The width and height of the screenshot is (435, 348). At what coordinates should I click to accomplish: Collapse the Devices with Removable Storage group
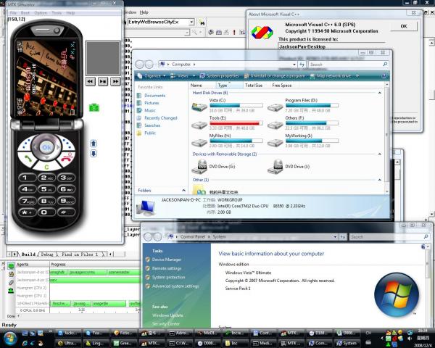pyautogui.click(x=379, y=154)
